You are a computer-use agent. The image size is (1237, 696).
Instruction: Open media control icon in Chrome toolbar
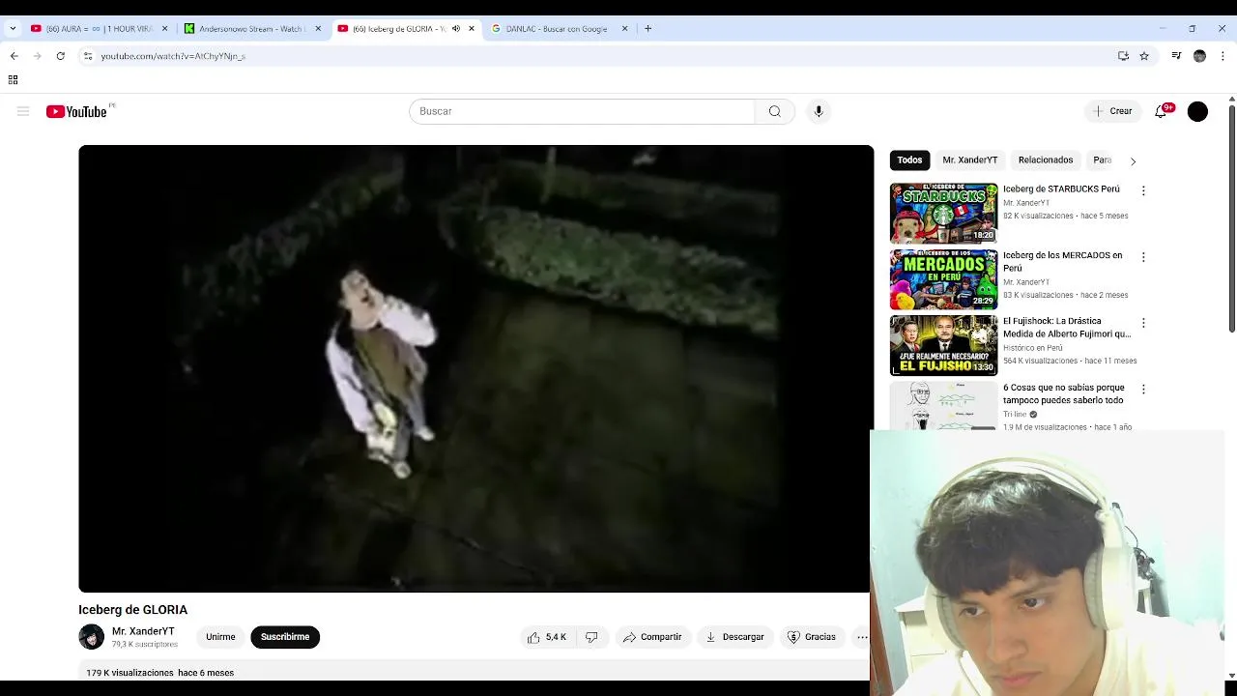click(1176, 56)
